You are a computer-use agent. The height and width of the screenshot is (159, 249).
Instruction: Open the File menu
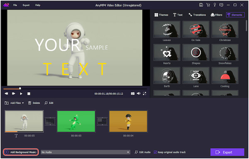click(x=15, y=5)
